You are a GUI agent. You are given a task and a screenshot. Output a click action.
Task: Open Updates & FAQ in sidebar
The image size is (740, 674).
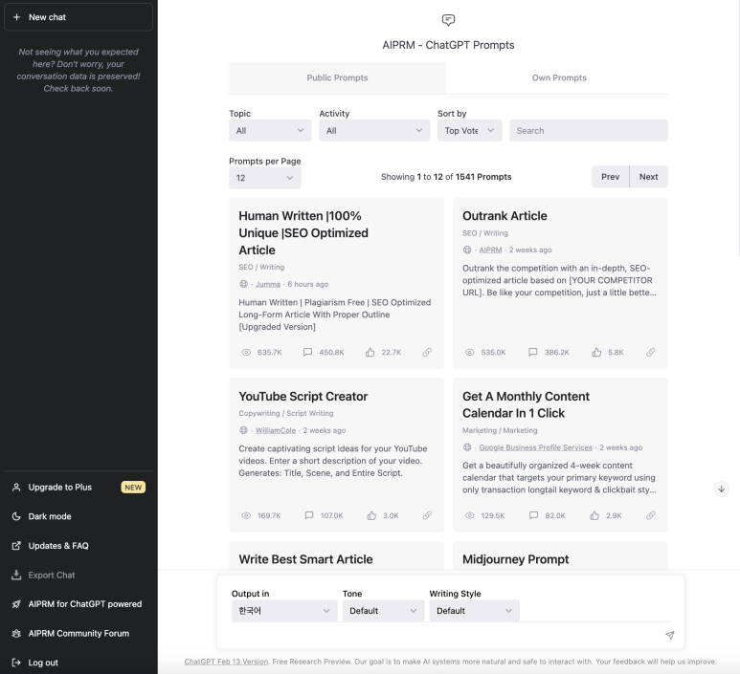(x=78, y=545)
